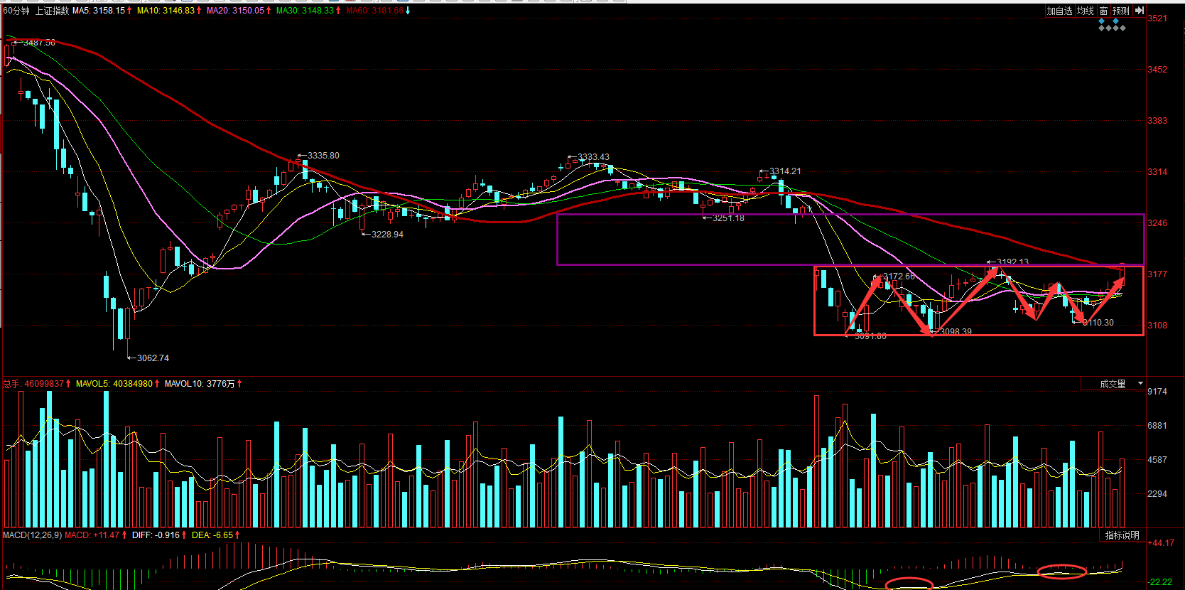Select the 60分钟 period label
Screen dimensions: 1185x590
coord(16,11)
